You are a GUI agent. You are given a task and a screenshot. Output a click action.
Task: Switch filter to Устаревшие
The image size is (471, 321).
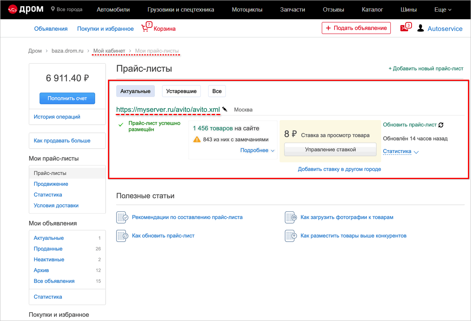pos(181,91)
